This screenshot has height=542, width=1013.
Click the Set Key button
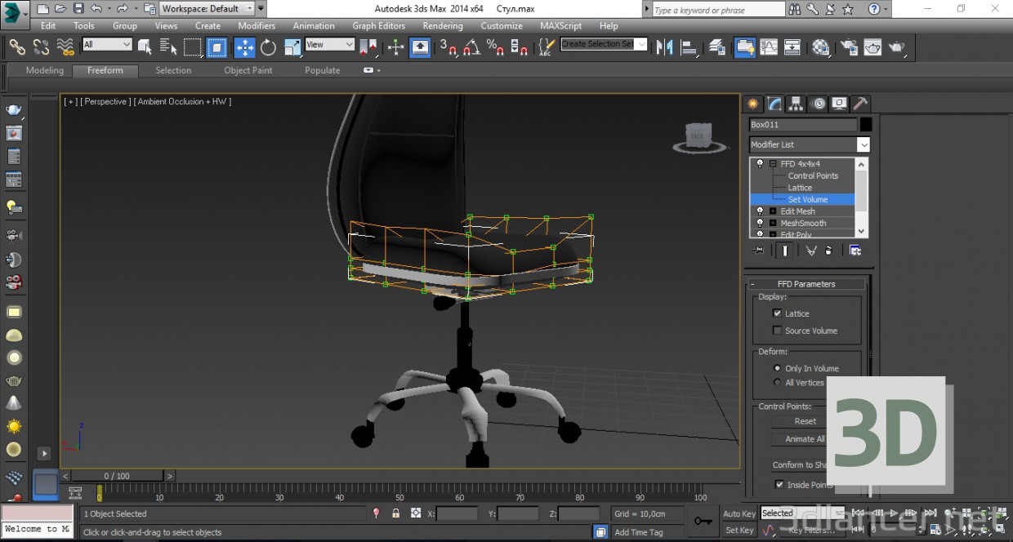point(739,531)
